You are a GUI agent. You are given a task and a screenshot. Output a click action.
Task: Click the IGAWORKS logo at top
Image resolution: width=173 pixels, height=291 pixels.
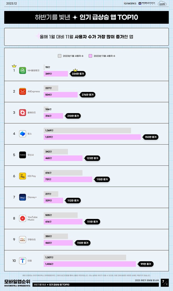click(130, 3)
